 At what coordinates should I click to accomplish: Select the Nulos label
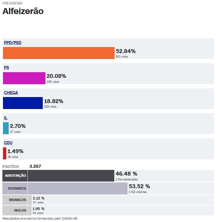(20, 210)
